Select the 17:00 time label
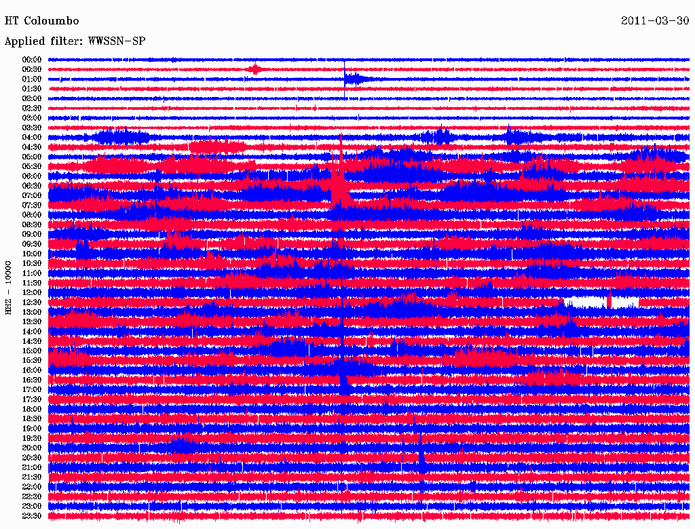695x529 pixels. pos(31,390)
